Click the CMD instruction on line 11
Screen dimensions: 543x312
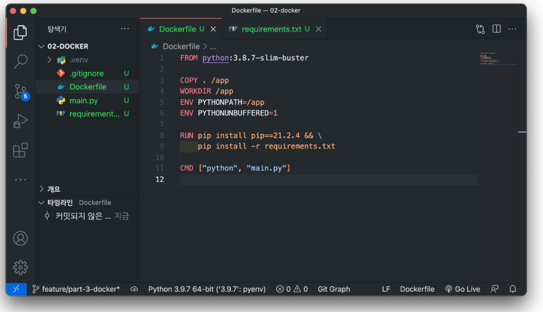click(x=187, y=169)
